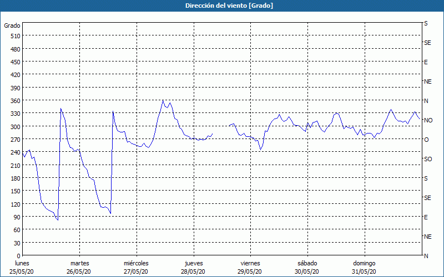This screenshot has width=444, height=277.
Task: Select the date 27/05/20
Action: (x=136, y=271)
